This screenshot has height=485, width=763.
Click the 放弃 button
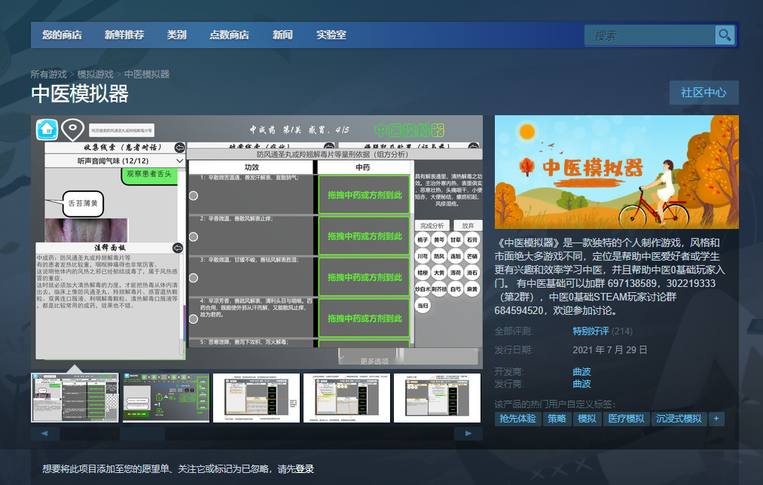click(x=468, y=226)
